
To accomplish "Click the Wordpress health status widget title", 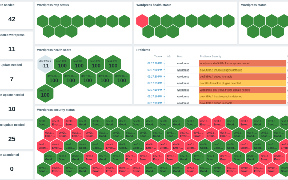I will [154, 5].
